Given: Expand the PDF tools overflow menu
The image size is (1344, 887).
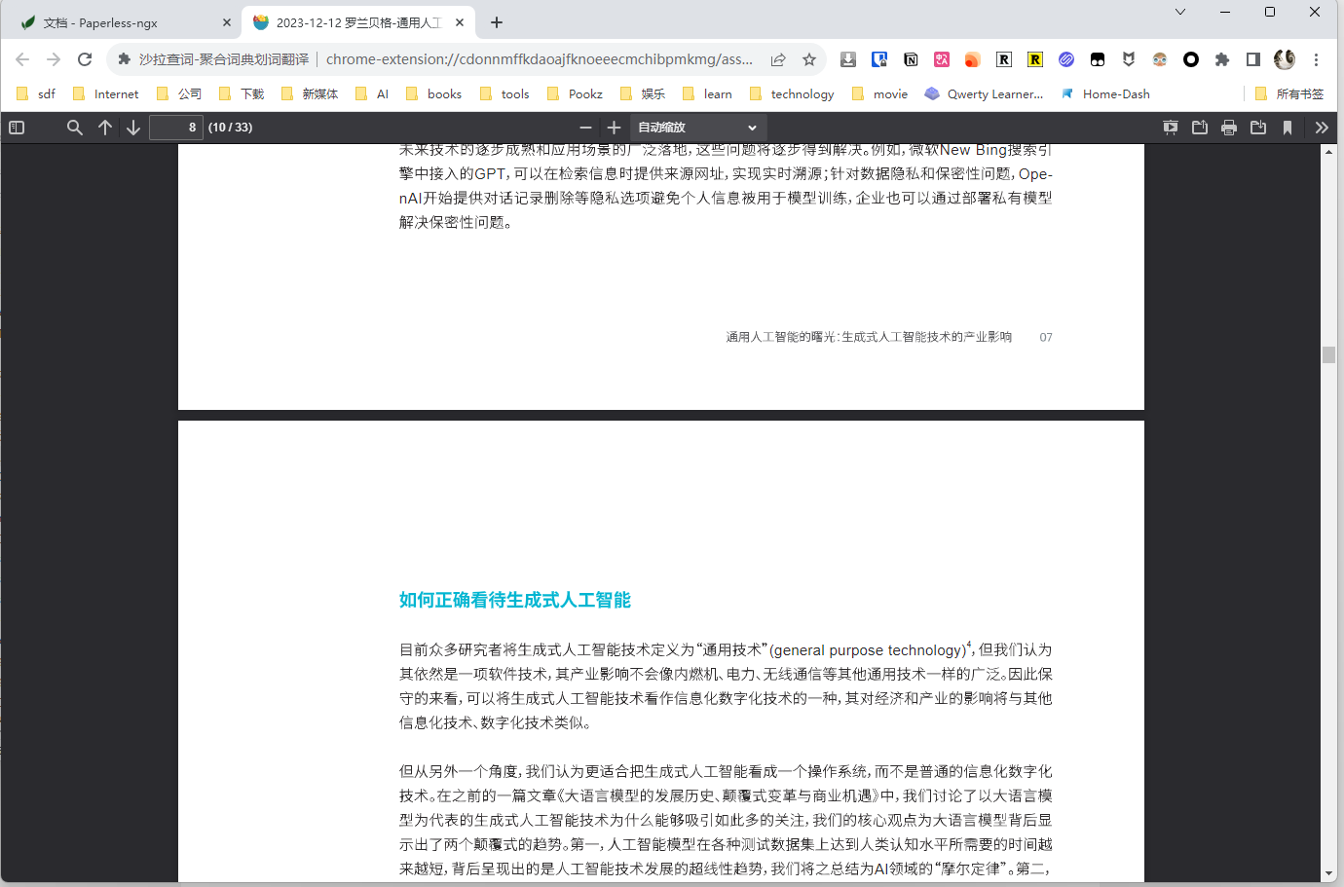Looking at the screenshot, I should [x=1321, y=128].
